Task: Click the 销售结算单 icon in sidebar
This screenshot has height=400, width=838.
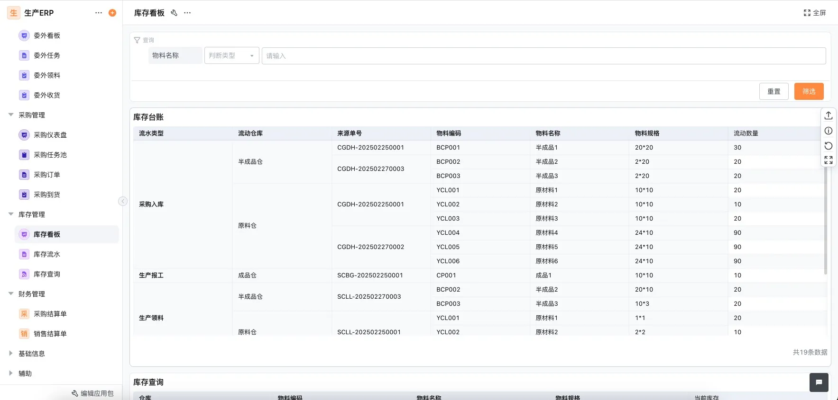Action: coord(24,334)
